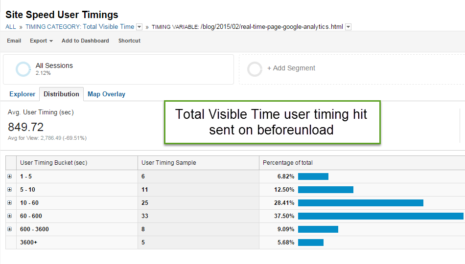Click the 28.41% bar for 10 - 60
Image resolution: width=465 pixels, height=264 pixels.
361,203
